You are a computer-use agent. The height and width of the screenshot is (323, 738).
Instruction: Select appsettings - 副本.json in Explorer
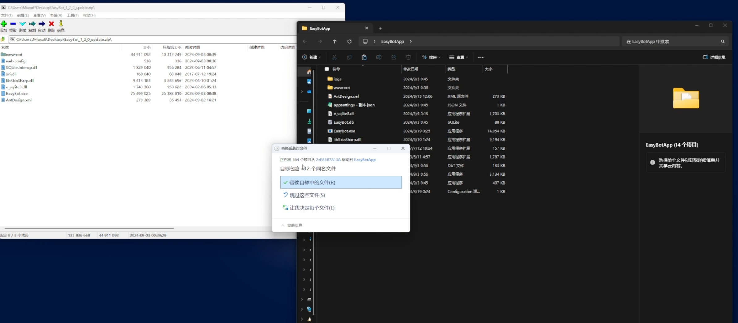(354, 105)
